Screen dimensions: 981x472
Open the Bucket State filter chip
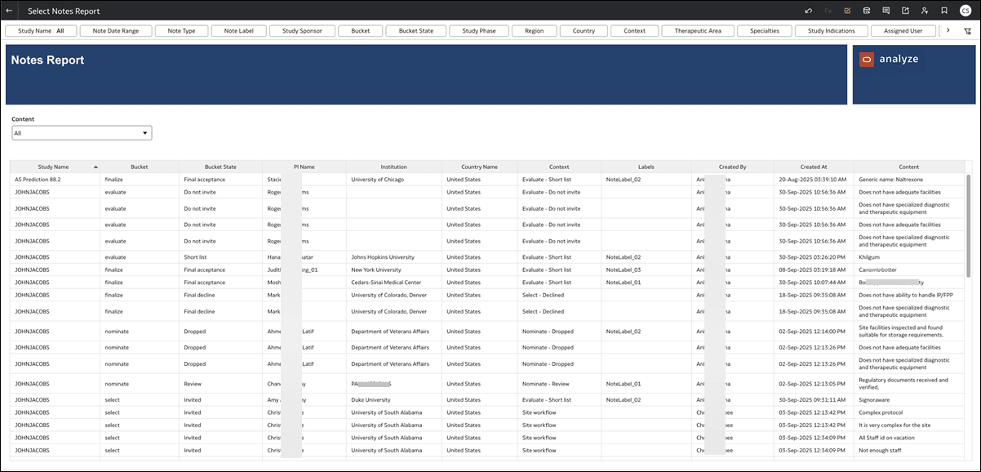(x=416, y=31)
